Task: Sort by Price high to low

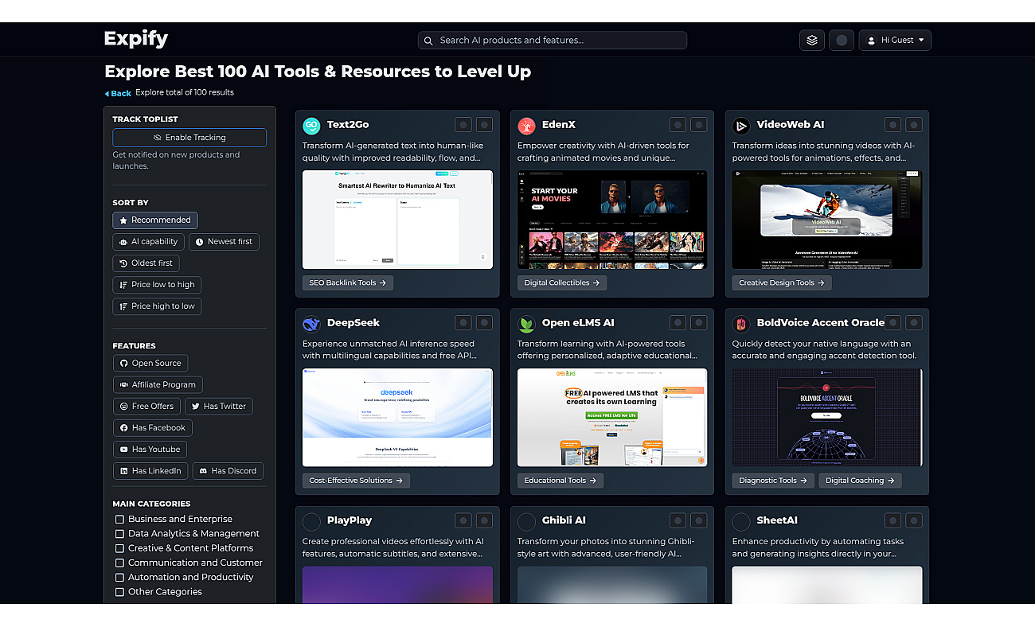Action: point(157,306)
